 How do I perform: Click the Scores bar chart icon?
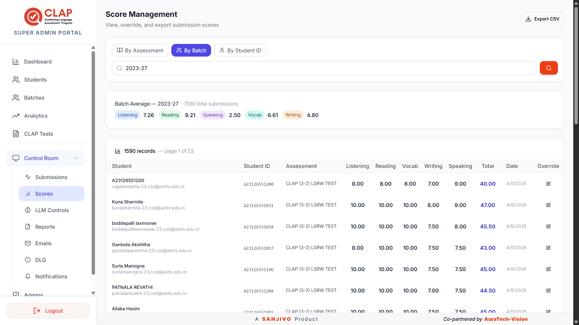(x=28, y=194)
